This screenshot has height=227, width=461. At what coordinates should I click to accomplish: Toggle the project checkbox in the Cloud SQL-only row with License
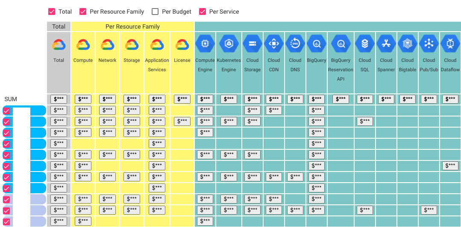pyautogui.click(x=6, y=122)
